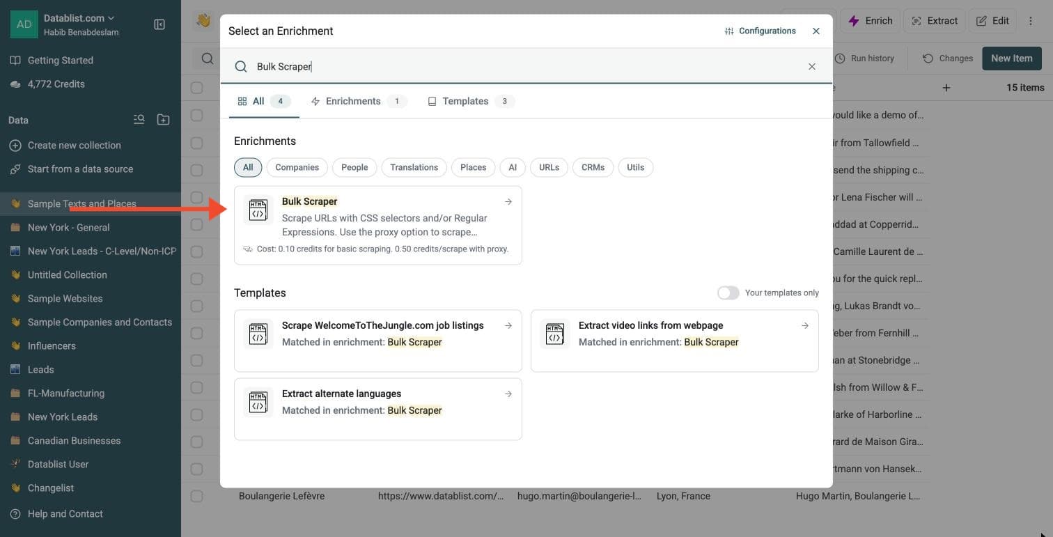The width and height of the screenshot is (1053, 537).
Task: Switch to the All results tab
Action: coord(264,101)
